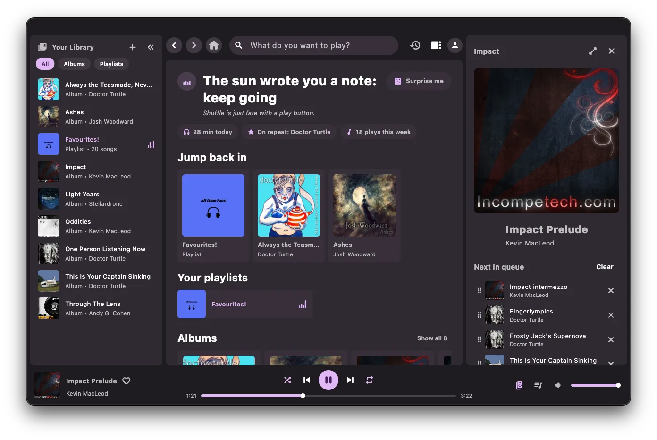Open the Home page
Viewport: 657px width, 440px height.
(214, 45)
